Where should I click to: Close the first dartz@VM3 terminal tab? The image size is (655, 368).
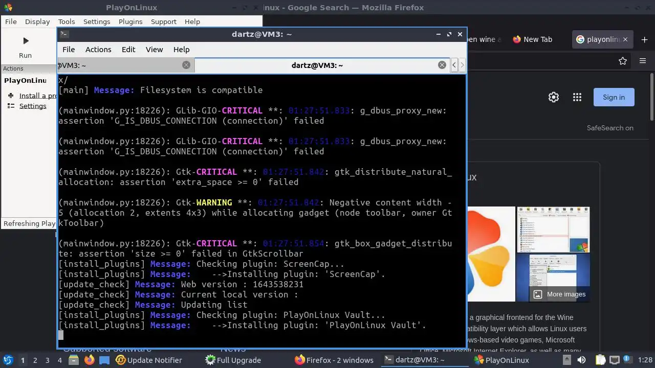pos(186,65)
